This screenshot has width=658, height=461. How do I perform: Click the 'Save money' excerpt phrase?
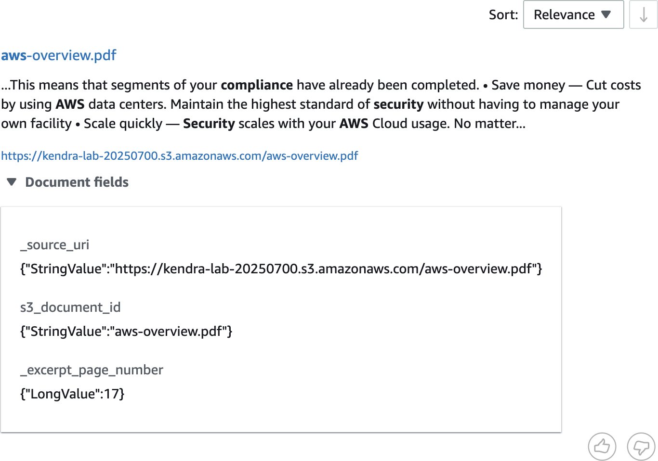(x=528, y=85)
